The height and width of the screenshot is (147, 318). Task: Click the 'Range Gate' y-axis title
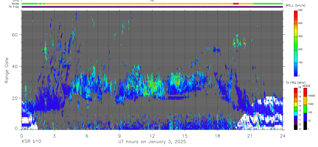pyautogui.click(x=6, y=71)
